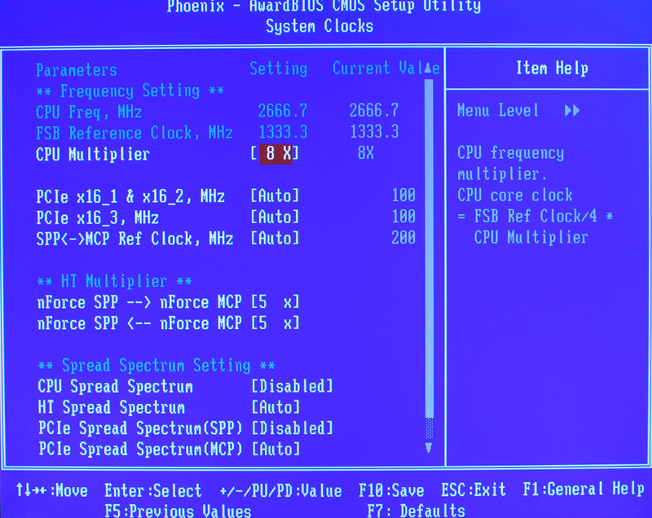Click the ESC:Exit hint
The width and height of the screenshot is (652, 518).
pos(474,489)
